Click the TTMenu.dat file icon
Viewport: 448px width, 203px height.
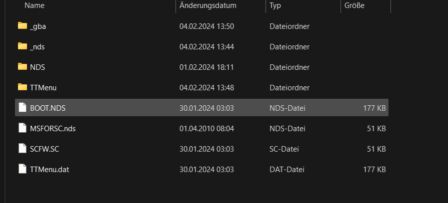click(22, 169)
